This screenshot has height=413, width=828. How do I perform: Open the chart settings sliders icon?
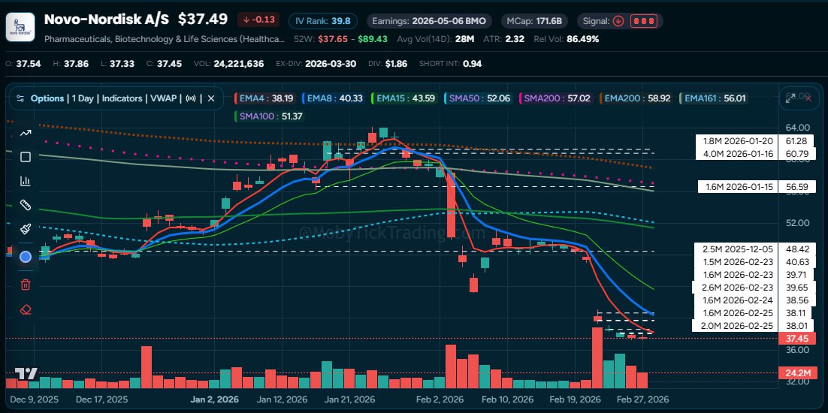click(20, 98)
